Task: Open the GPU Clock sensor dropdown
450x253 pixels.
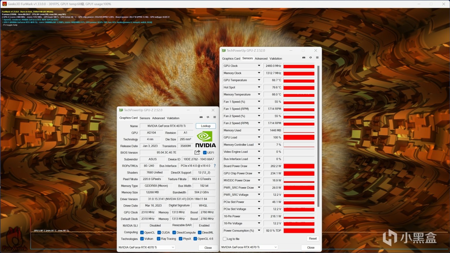Action: 259,66
